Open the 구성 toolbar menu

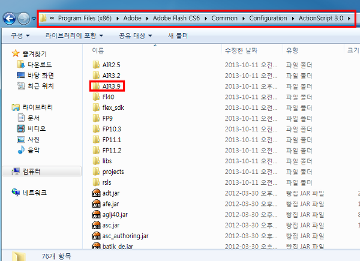coord(20,35)
